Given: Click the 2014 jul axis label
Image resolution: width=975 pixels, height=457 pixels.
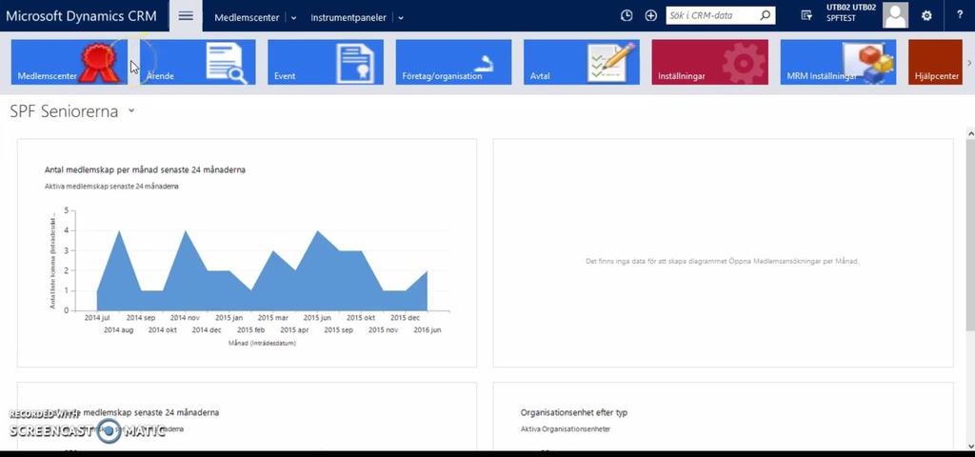Looking at the screenshot, I should (97, 318).
